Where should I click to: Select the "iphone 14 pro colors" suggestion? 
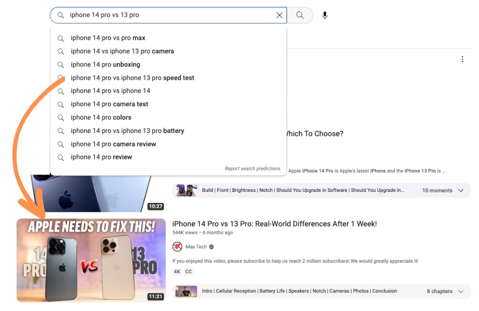[168, 118]
